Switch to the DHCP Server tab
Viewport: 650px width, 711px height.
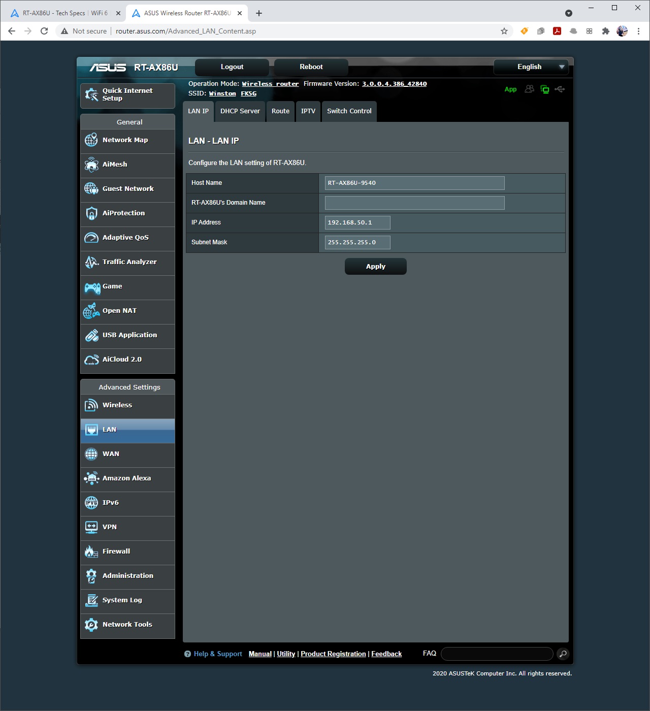240,111
